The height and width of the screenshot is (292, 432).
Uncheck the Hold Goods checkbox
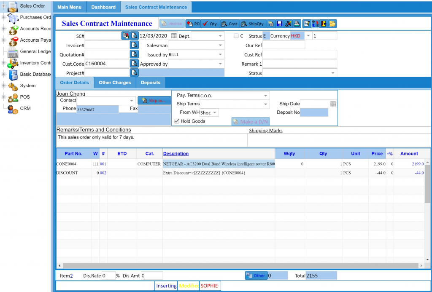177,121
